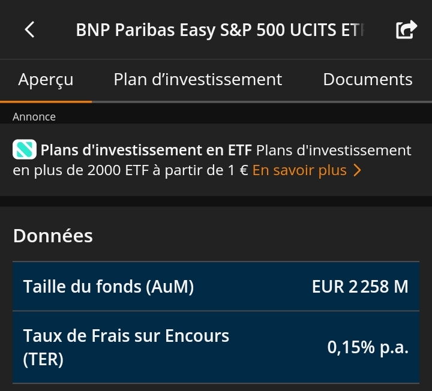The height and width of the screenshot is (391, 432).
Task: Tap the Plans d'investissement en ETF headline
Action: click(146, 150)
